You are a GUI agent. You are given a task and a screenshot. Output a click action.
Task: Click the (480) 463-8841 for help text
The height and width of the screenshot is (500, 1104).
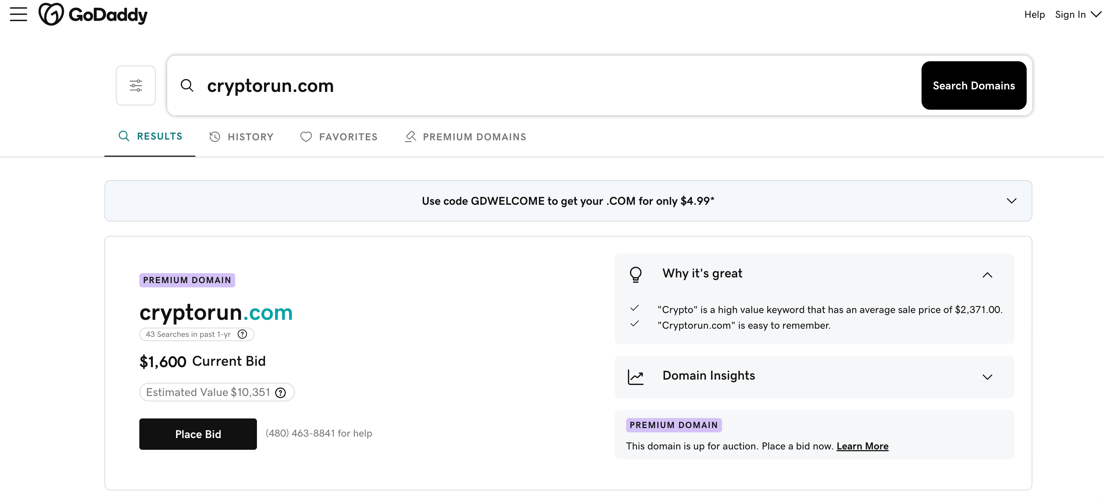319,433
